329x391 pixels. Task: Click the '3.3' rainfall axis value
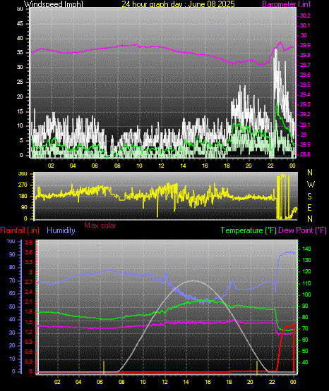click(x=29, y=262)
